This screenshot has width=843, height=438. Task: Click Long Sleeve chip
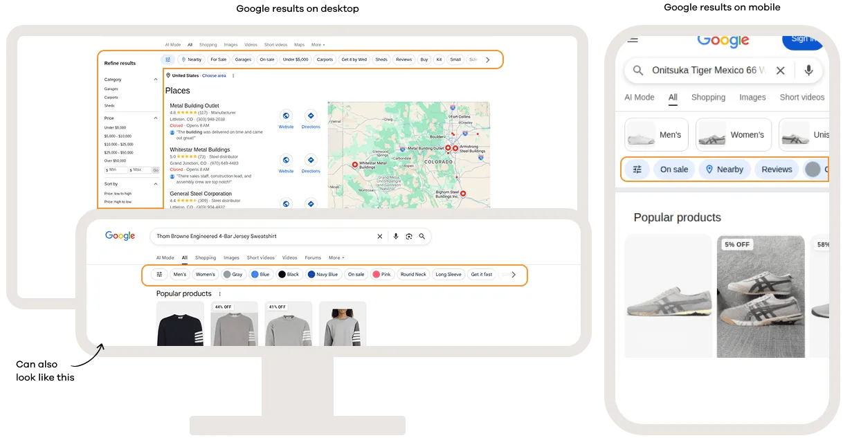pos(448,274)
